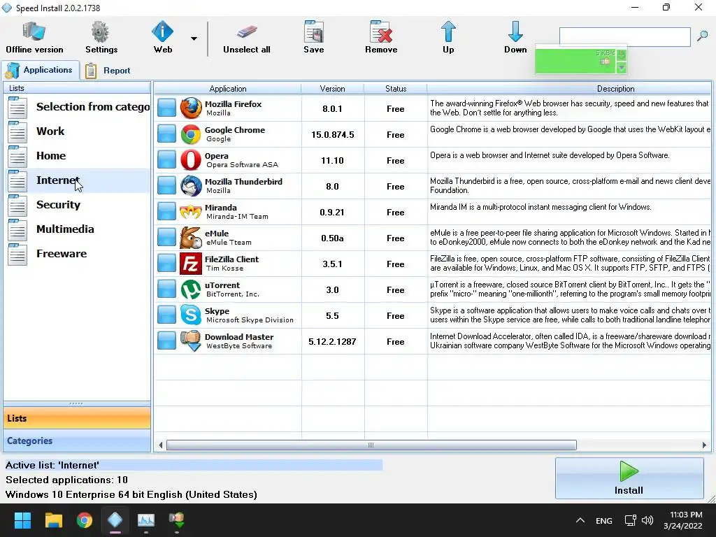
Task: Toggle the uTorrent checkbox
Action: (166, 289)
